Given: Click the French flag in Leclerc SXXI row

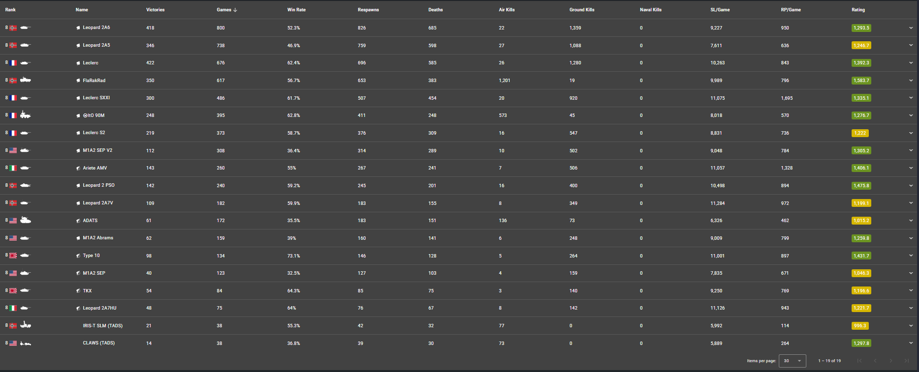Looking at the screenshot, I should pyautogui.click(x=13, y=98).
